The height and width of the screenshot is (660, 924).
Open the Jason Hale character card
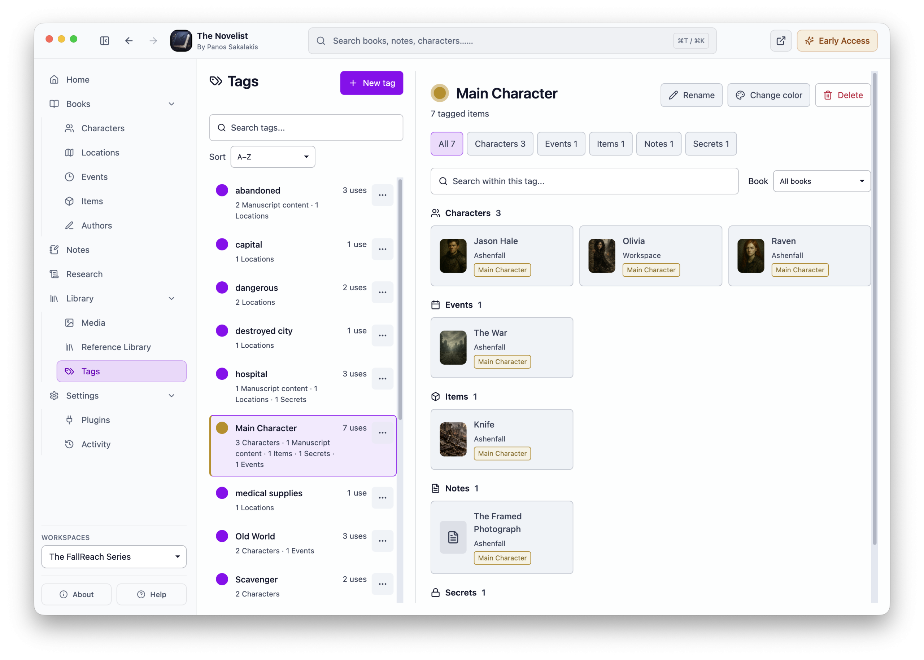tap(502, 256)
